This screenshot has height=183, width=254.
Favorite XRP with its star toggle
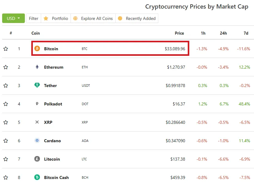click(6, 122)
